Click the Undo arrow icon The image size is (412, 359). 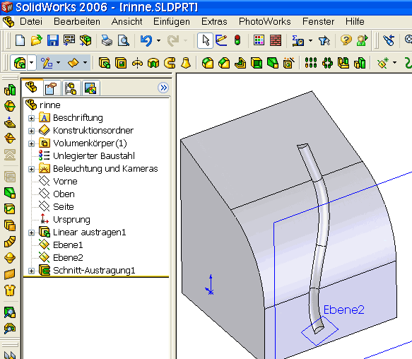146,41
